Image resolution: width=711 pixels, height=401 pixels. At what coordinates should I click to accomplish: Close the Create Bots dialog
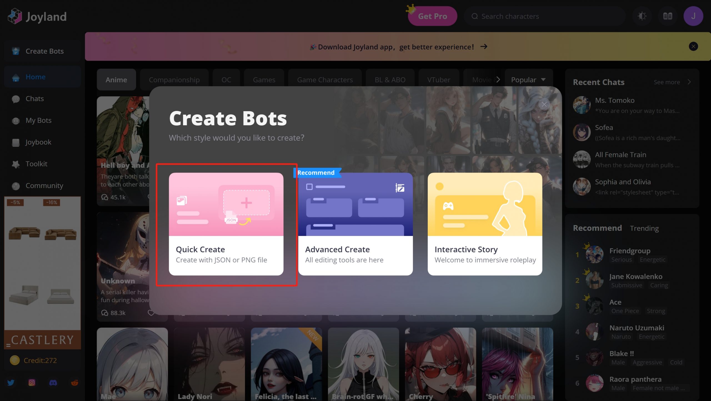click(x=544, y=104)
